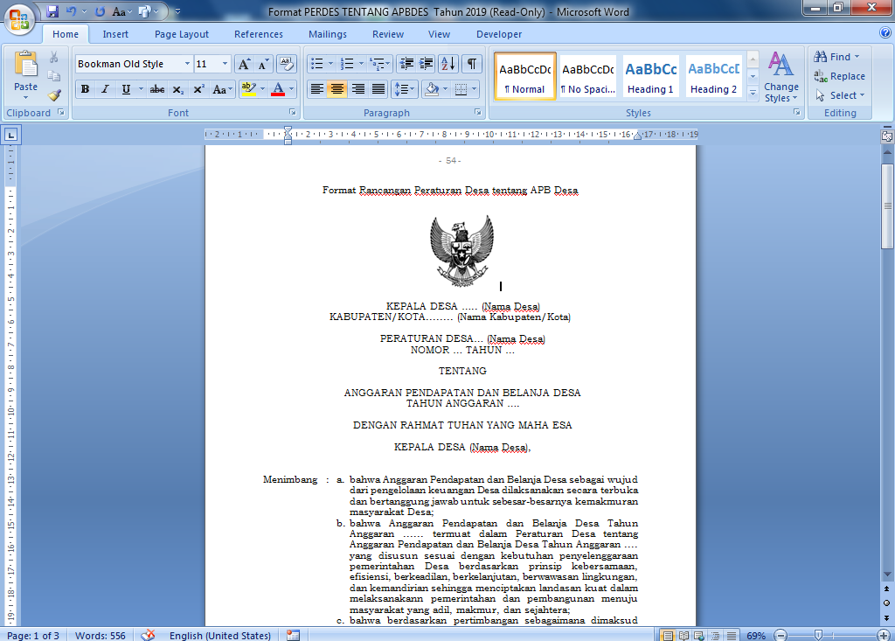Open the text highlight color dropdown
The width and height of the screenshot is (895, 641).
pyautogui.click(x=264, y=87)
